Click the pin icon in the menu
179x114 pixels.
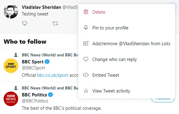click(x=86, y=28)
